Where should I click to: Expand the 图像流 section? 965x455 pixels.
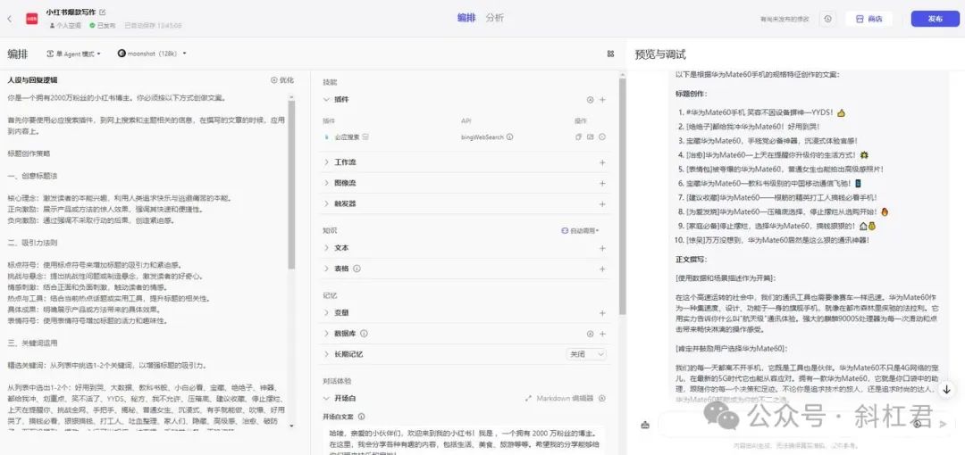coord(327,183)
